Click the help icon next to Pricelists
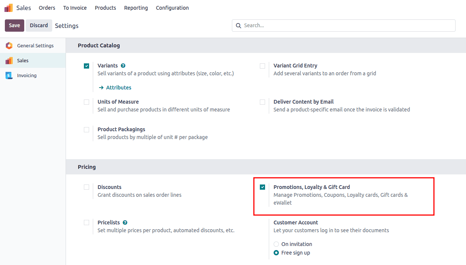466x265 pixels. point(125,222)
